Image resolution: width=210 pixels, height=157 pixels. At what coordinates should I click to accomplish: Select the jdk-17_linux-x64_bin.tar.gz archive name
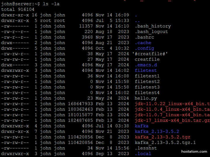(x=172, y=120)
